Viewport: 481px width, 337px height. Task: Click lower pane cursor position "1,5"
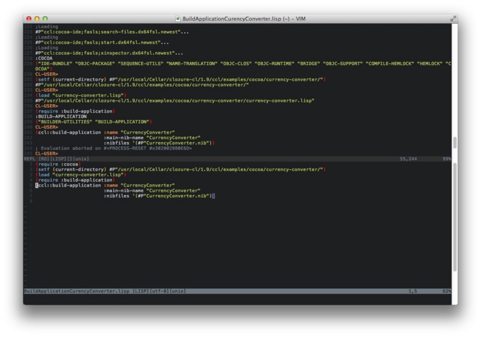(412, 291)
